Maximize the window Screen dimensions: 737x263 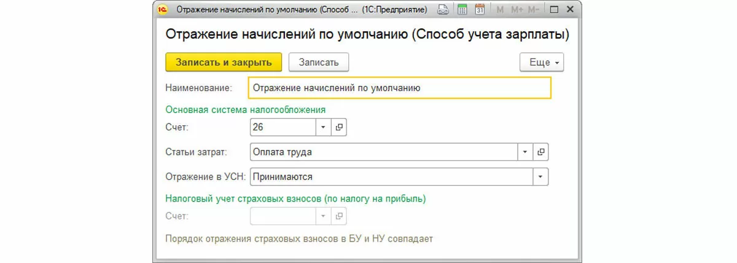(553, 10)
